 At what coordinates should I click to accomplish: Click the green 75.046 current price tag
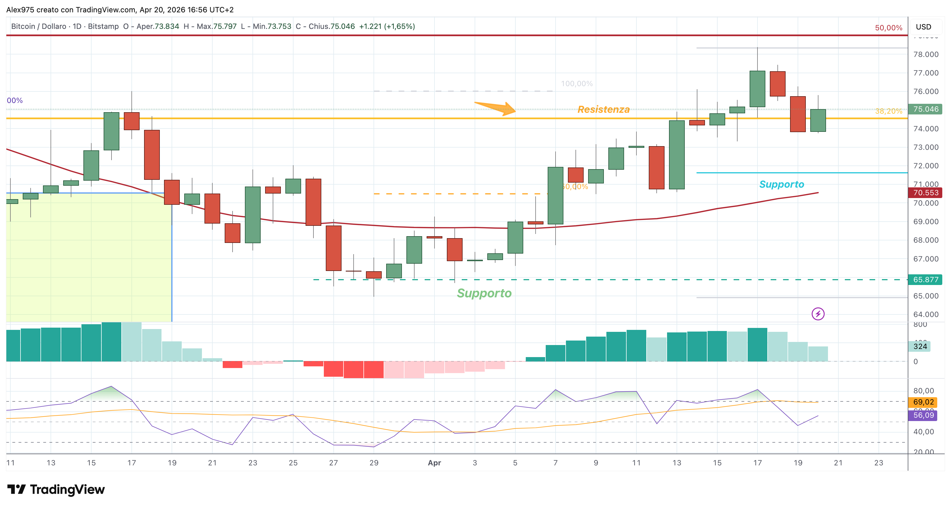point(925,109)
